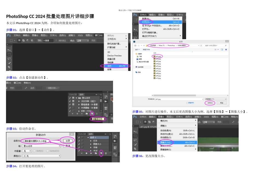
Task: Click the trash icon in step 03 actions panel
Action: point(106,153)
